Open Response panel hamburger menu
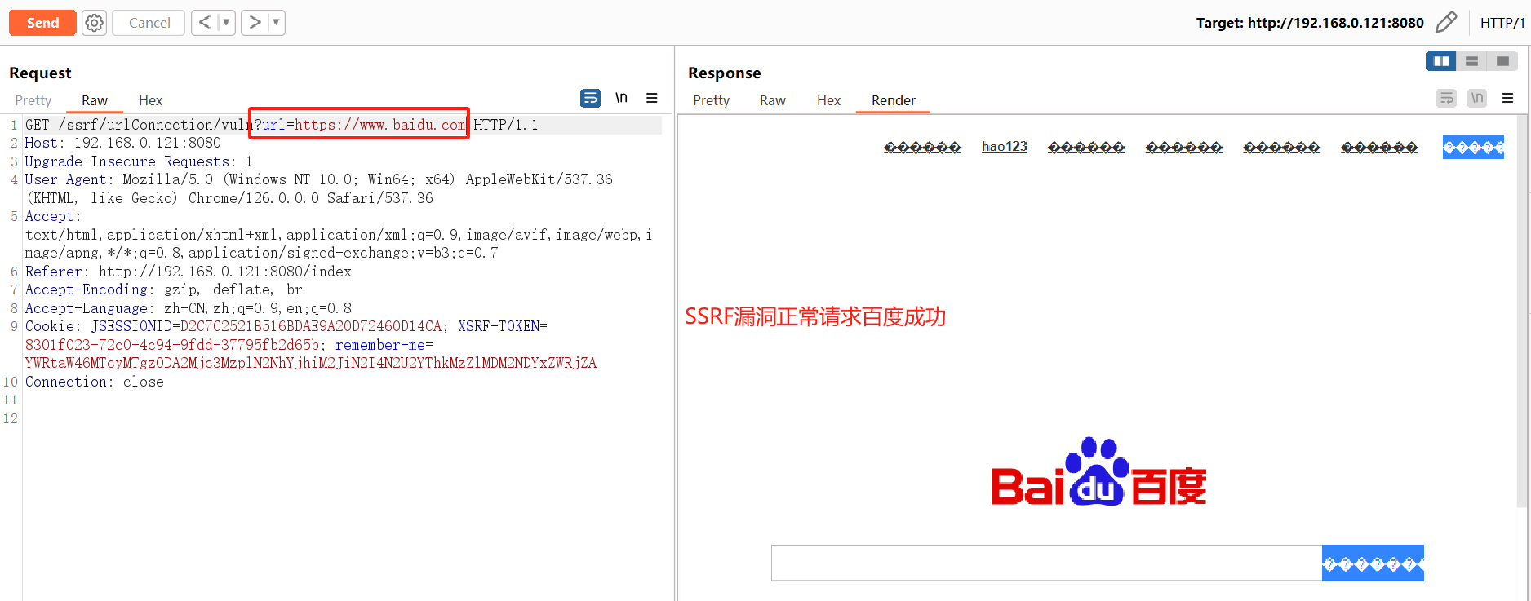 pyautogui.click(x=1508, y=98)
